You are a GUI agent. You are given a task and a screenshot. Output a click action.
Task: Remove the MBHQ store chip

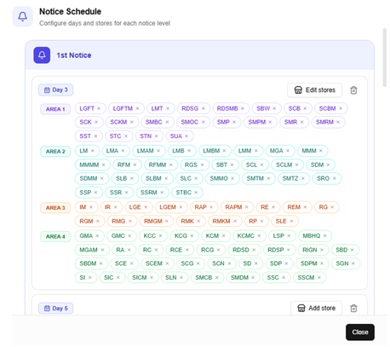point(324,235)
